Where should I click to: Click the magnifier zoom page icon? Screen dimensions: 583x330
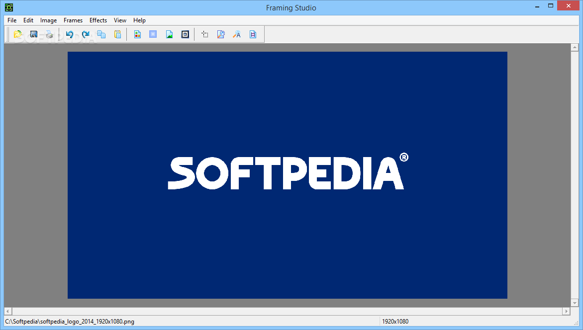[x=221, y=34]
